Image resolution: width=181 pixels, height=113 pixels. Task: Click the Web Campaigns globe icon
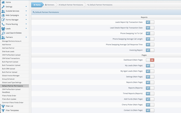(x=3, y=15)
